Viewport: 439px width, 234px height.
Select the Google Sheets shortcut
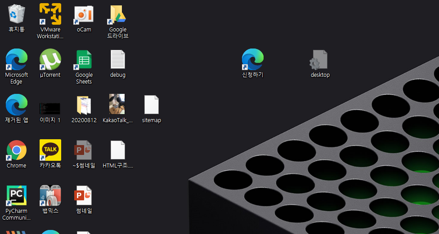(x=84, y=59)
